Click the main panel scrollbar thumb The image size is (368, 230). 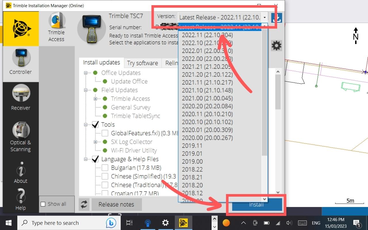278,92
